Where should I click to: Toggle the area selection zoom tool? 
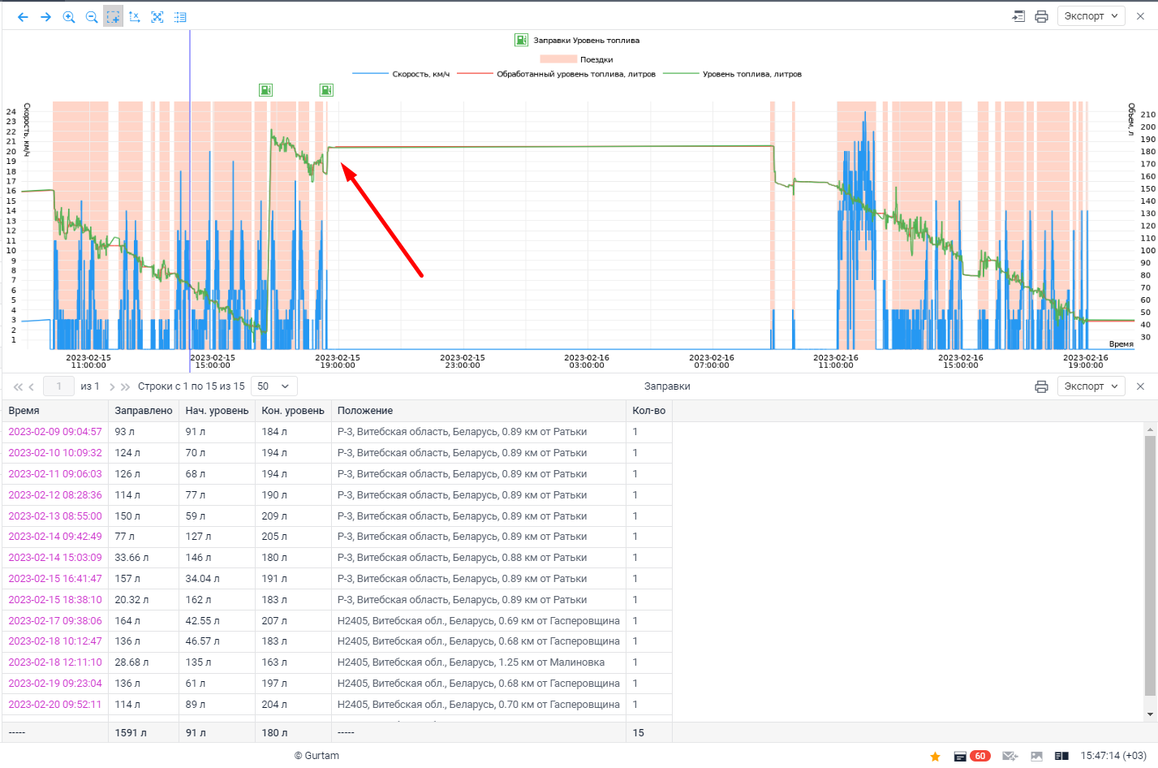tap(113, 17)
